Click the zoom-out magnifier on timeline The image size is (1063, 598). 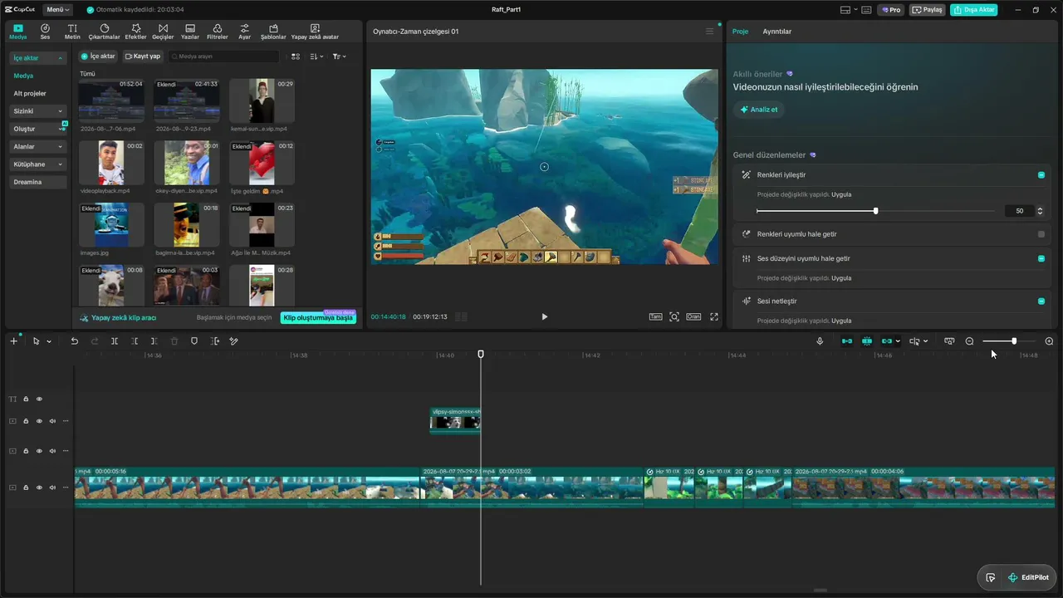tap(969, 341)
